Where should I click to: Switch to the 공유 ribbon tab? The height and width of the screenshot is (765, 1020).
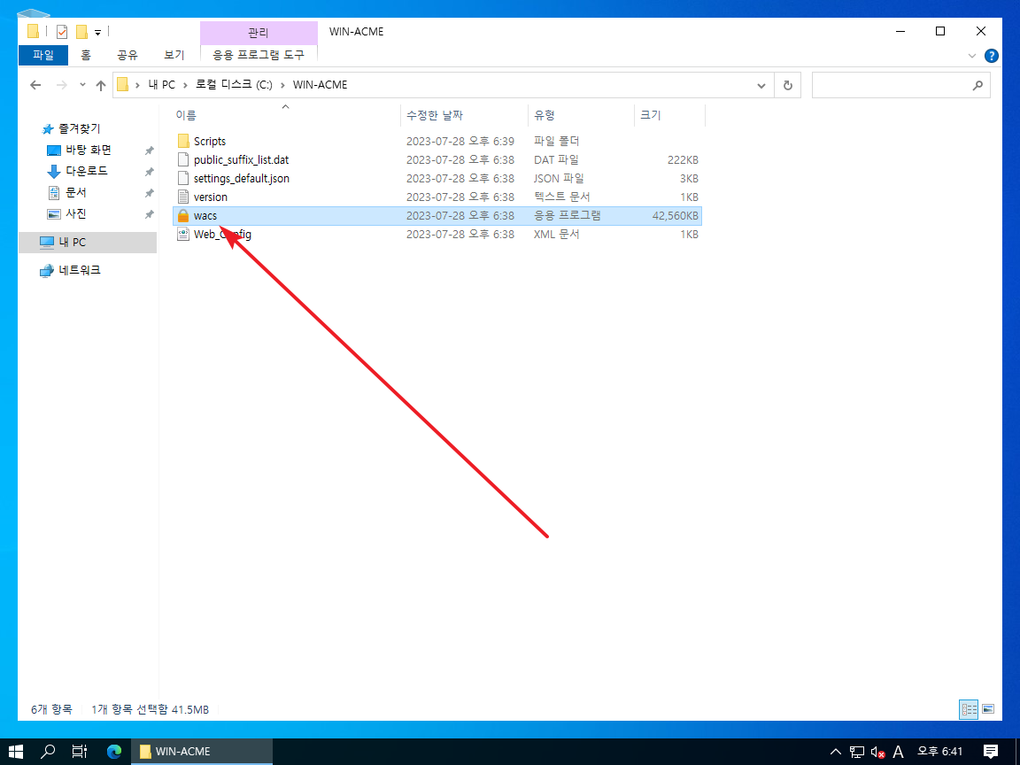pos(127,55)
